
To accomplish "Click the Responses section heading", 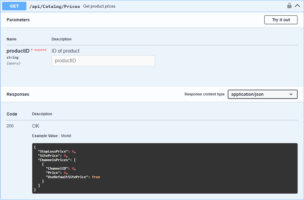I will (18, 94).
